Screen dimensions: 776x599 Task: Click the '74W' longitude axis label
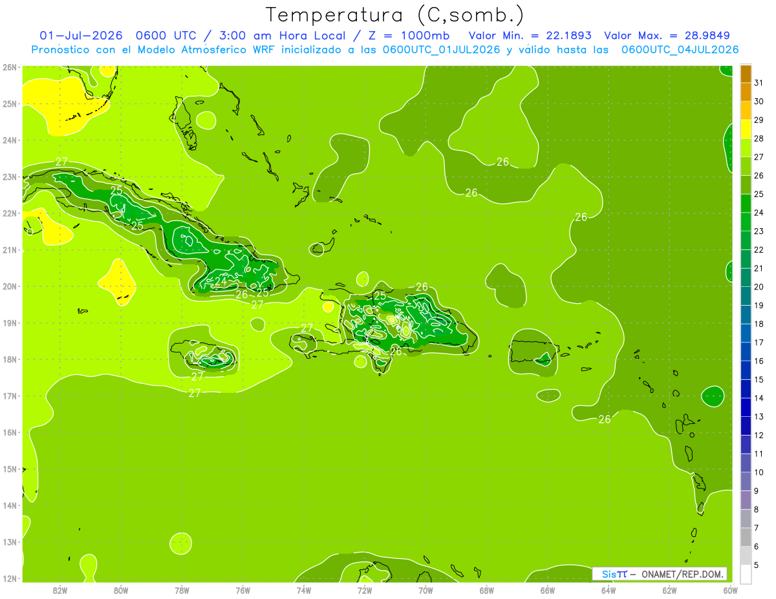[x=304, y=590]
